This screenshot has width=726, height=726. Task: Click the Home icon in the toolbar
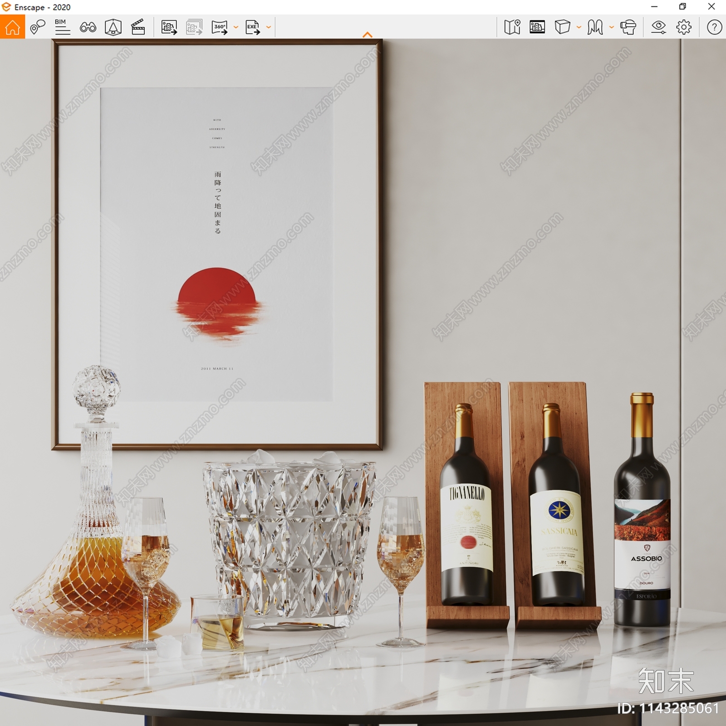click(12, 27)
